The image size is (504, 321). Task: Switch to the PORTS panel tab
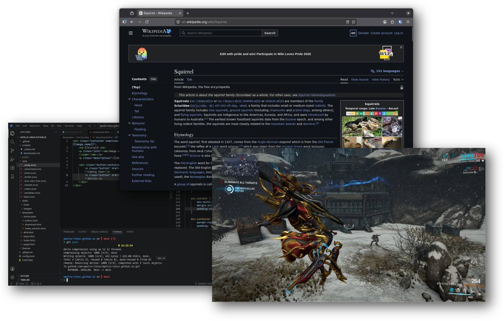click(x=130, y=232)
